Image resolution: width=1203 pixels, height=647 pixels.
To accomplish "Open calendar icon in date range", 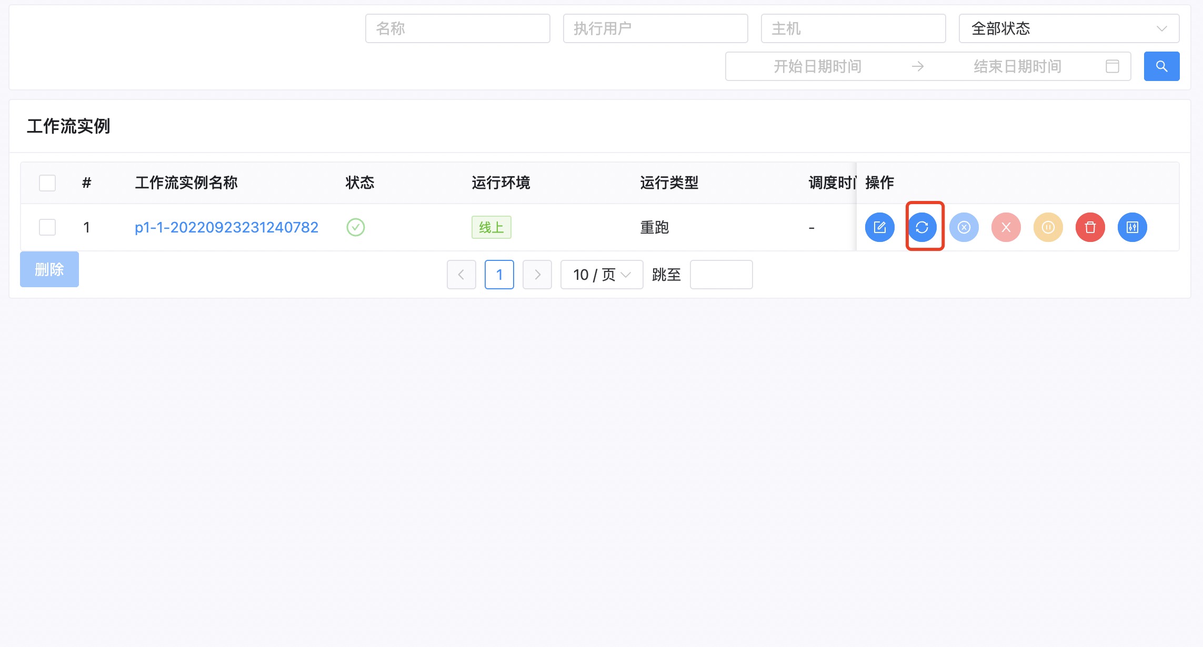I will click(x=1112, y=66).
